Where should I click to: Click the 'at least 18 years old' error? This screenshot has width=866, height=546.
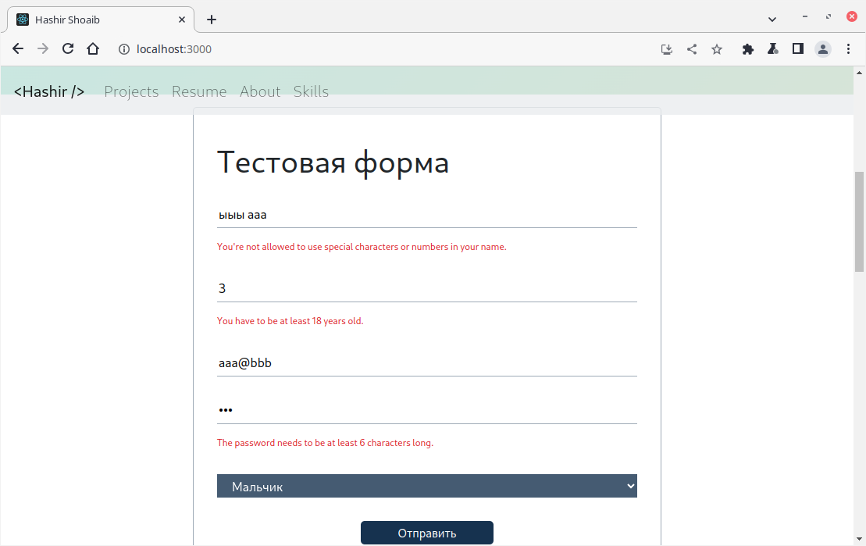pos(290,321)
